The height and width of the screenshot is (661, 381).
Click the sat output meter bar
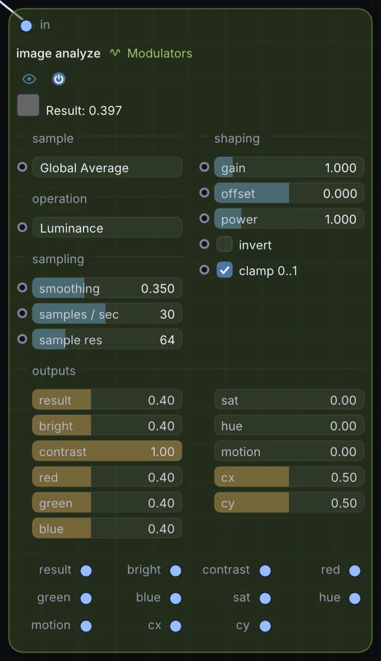coord(289,400)
